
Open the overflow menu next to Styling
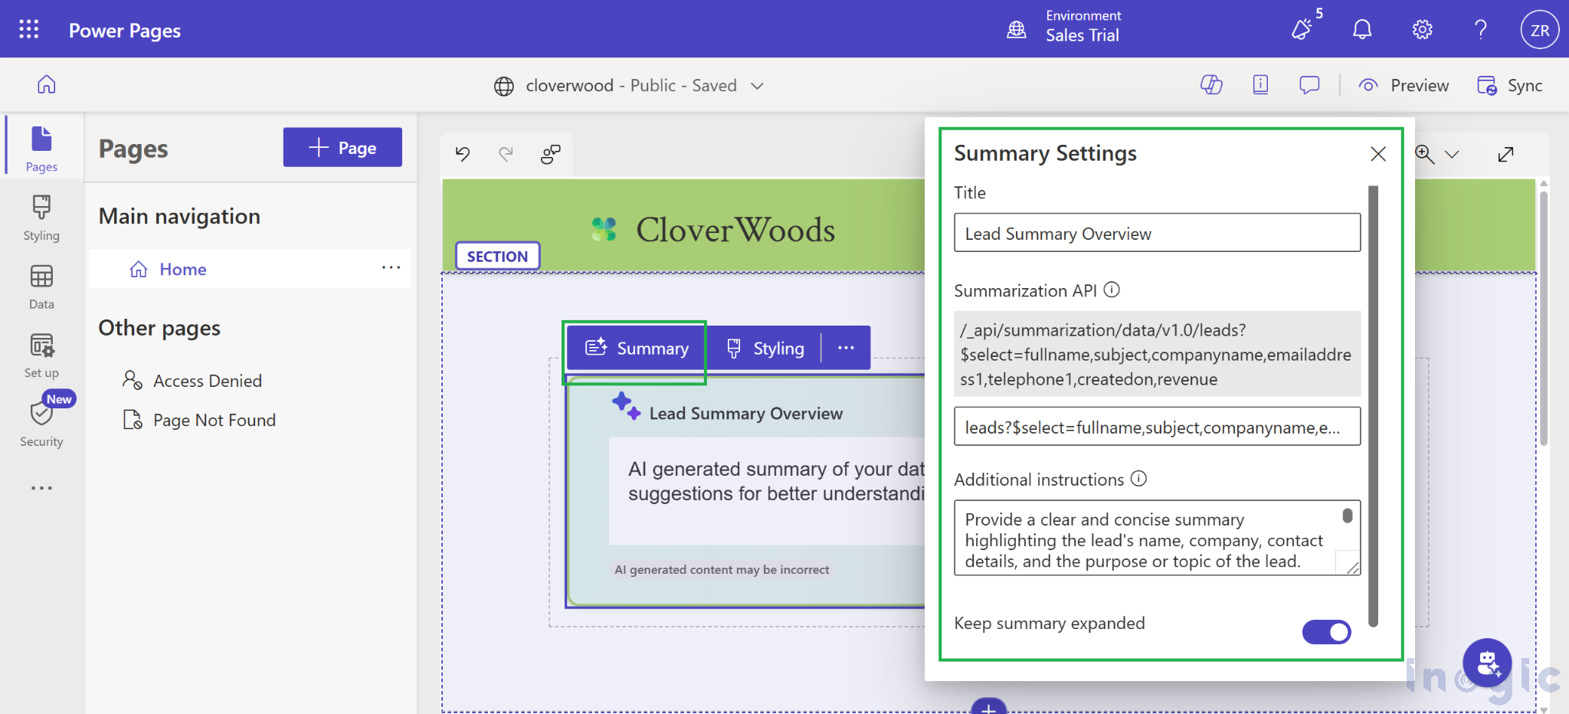pyautogui.click(x=846, y=348)
